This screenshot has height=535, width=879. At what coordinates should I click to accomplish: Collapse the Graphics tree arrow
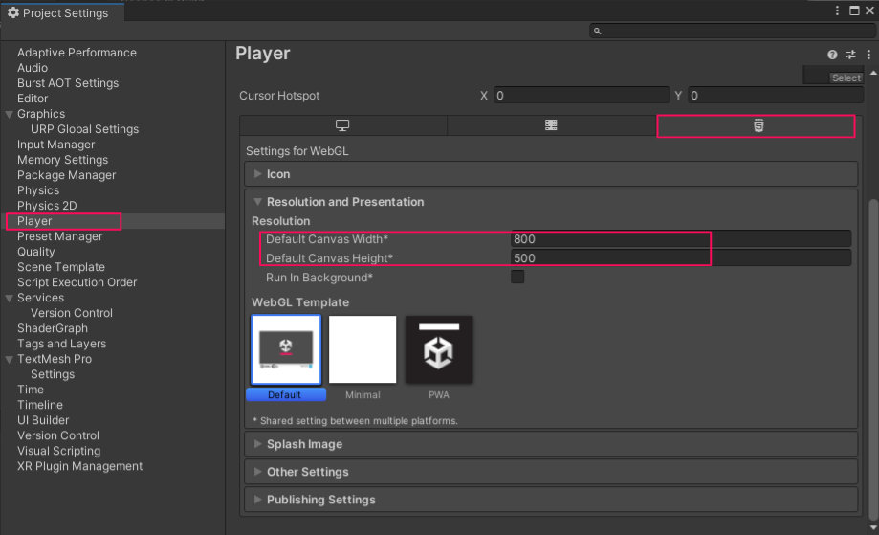(9, 114)
